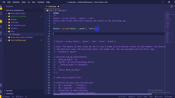
Task: Open the Go menu
Action: coord(29,2)
